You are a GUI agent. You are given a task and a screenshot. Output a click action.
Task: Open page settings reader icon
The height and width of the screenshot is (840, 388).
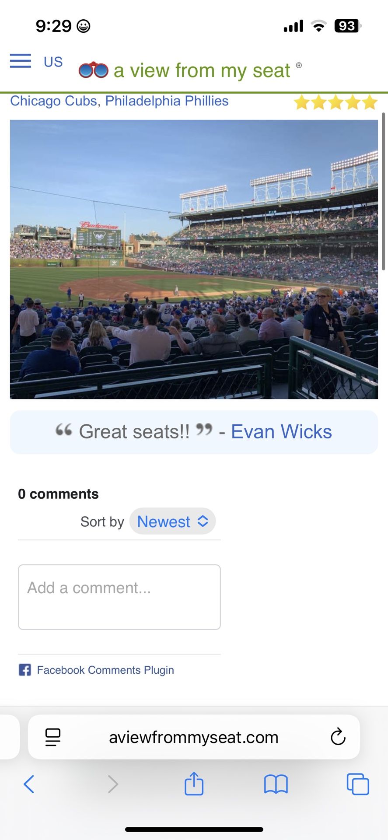tap(53, 737)
